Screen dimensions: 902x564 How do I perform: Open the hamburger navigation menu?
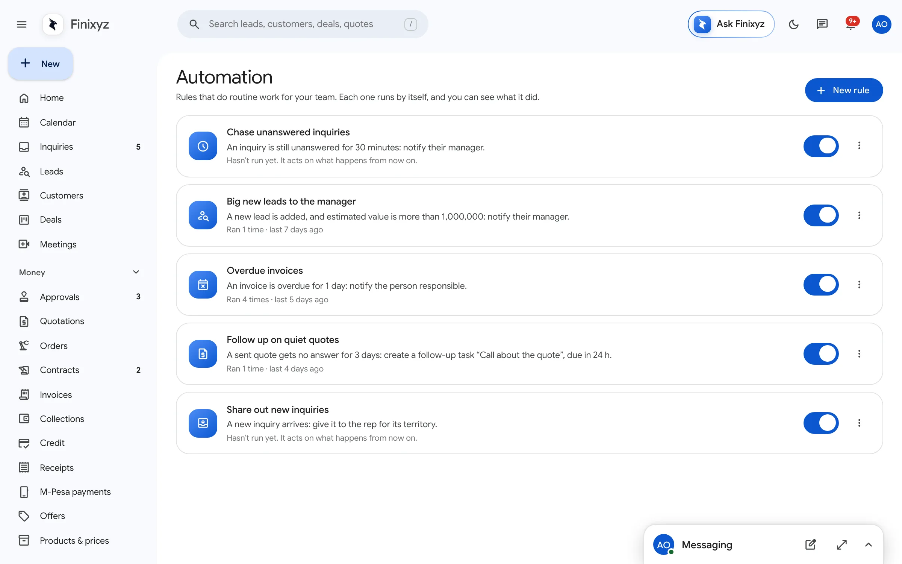22,24
